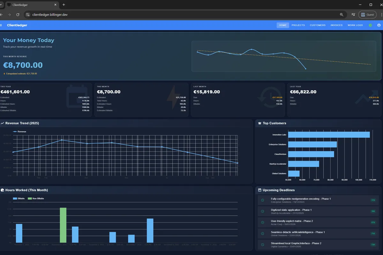Open the user account icon in the navbar
The image size is (383, 255).
point(379,25)
